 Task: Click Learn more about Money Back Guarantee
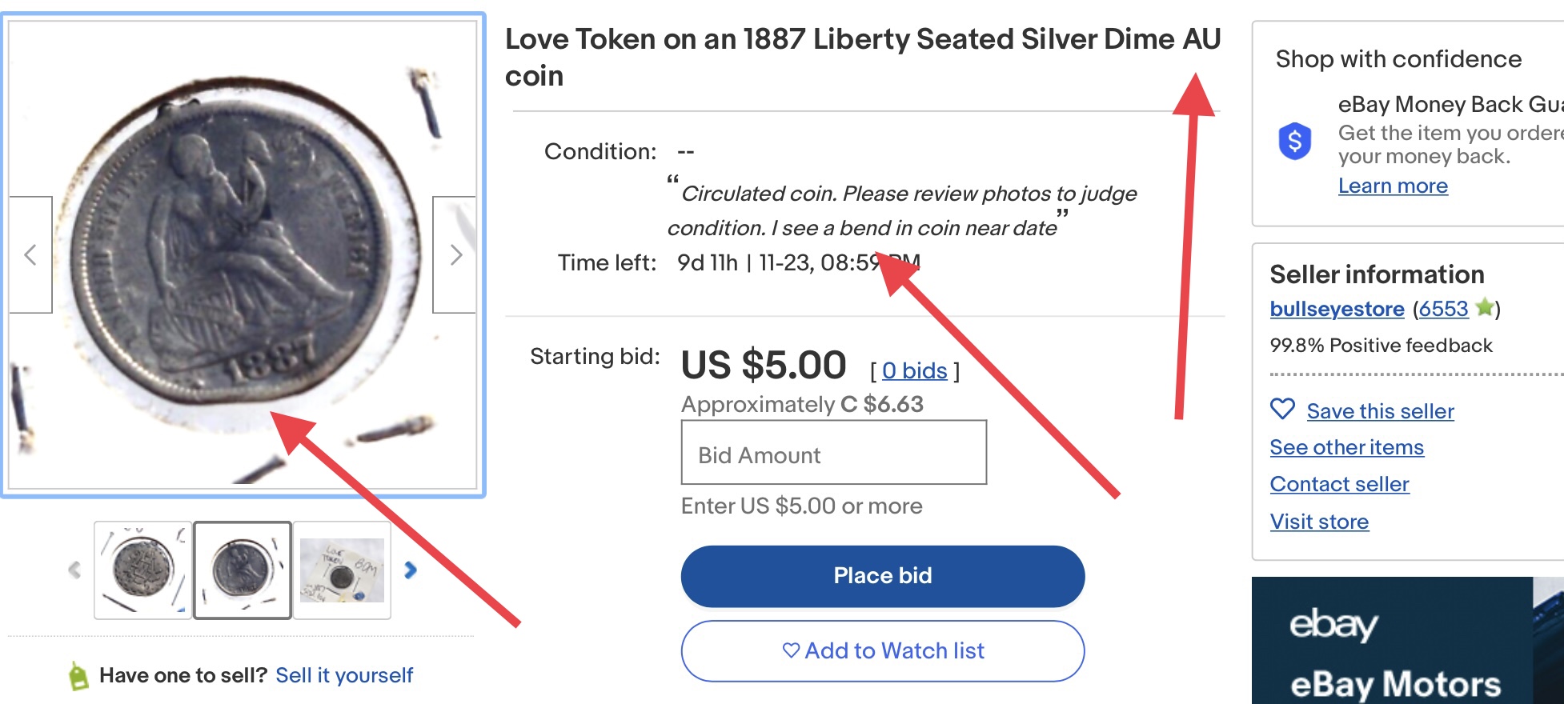point(1393,186)
